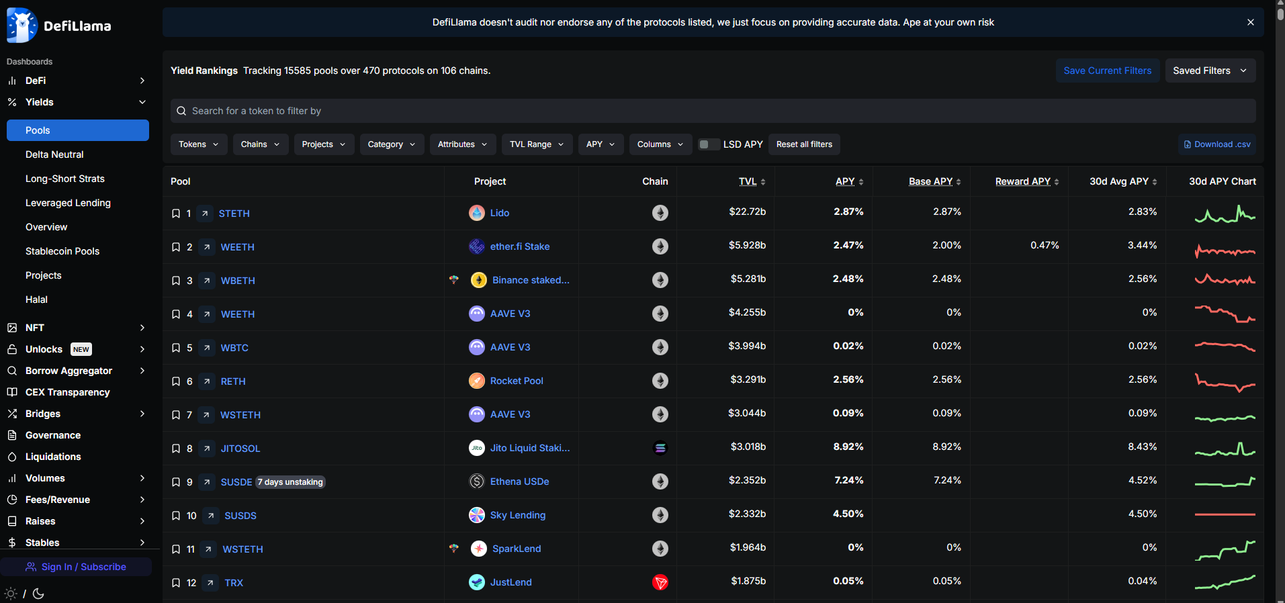Click the search magnifier icon
Screen dimensions: 1285x603
(181, 111)
